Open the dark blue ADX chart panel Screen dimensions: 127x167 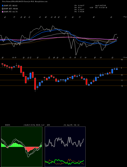click(65, 147)
